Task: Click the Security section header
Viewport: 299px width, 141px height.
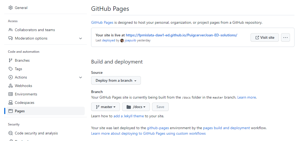Action: (x=14, y=124)
